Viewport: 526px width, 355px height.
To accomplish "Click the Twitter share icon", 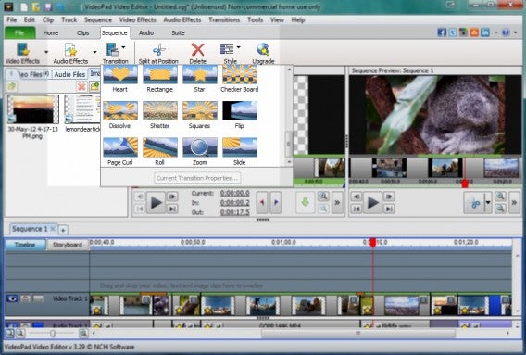I will tap(453, 32).
